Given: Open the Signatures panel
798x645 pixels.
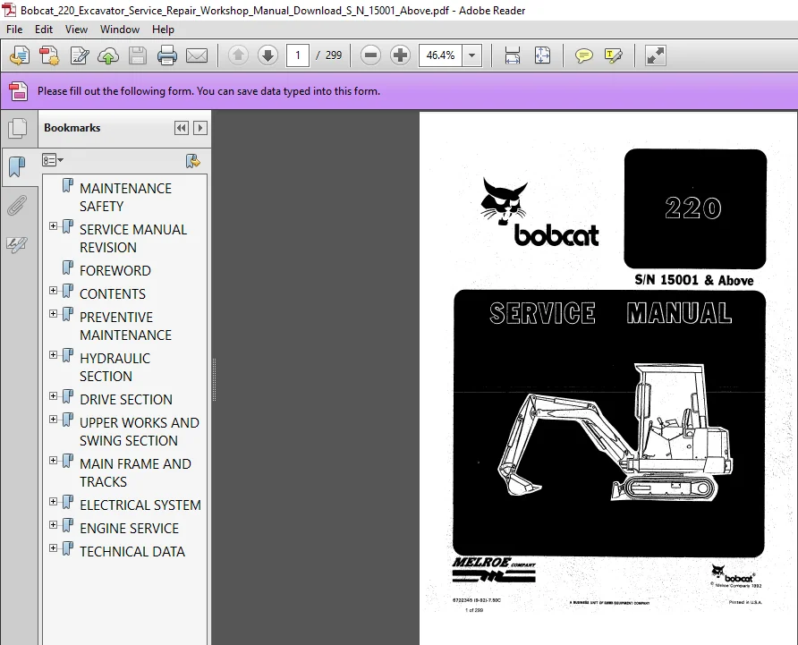Looking at the screenshot, I should pyautogui.click(x=17, y=244).
